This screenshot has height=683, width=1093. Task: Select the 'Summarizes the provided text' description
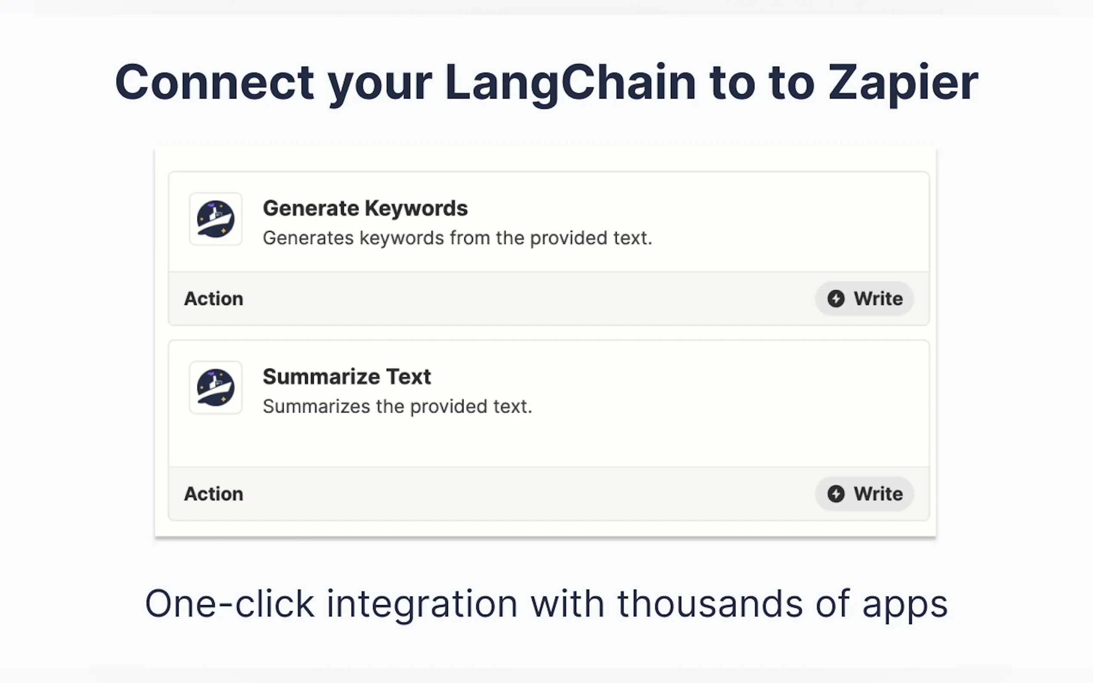click(x=397, y=406)
